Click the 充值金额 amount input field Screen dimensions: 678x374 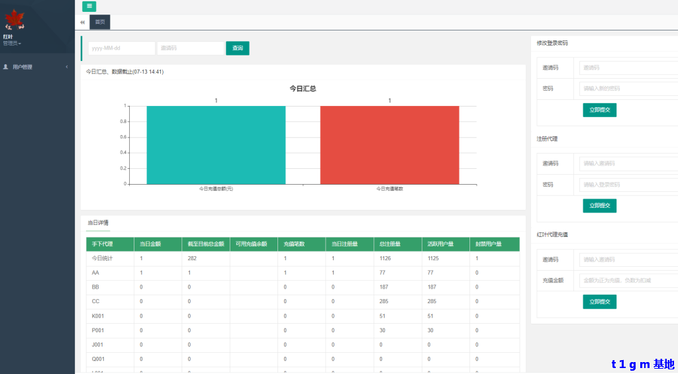click(x=628, y=281)
